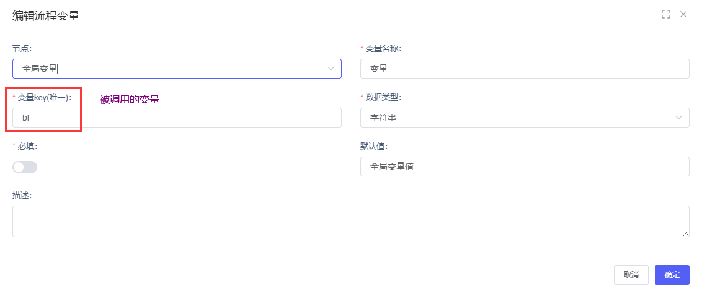Click the 节点 field label
The width and height of the screenshot is (702, 291).
[22, 48]
